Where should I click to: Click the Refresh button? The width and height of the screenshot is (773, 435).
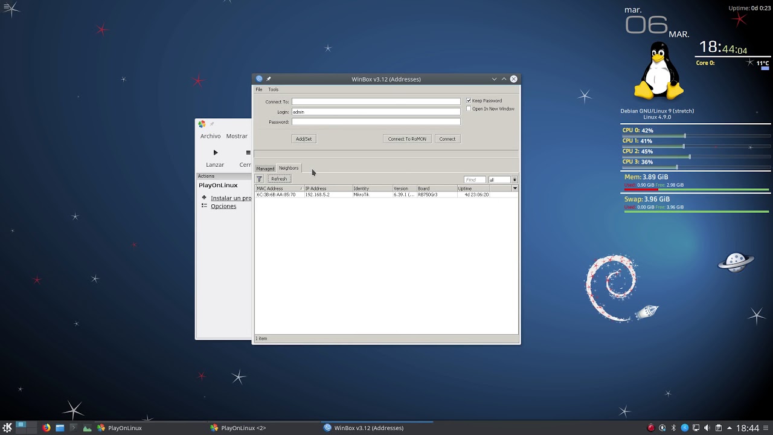(x=279, y=179)
